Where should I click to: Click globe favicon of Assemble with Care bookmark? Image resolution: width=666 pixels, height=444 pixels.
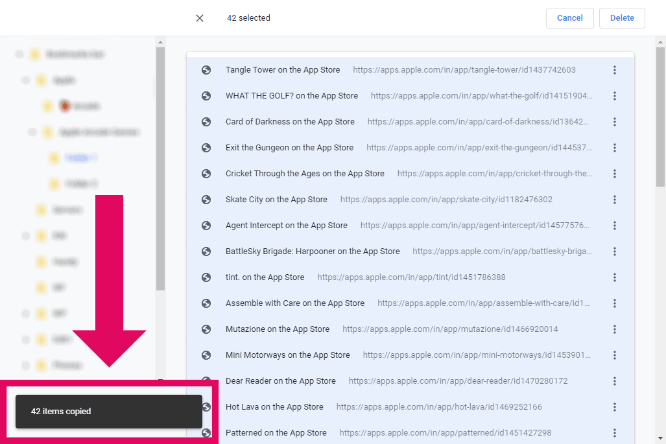206,303
